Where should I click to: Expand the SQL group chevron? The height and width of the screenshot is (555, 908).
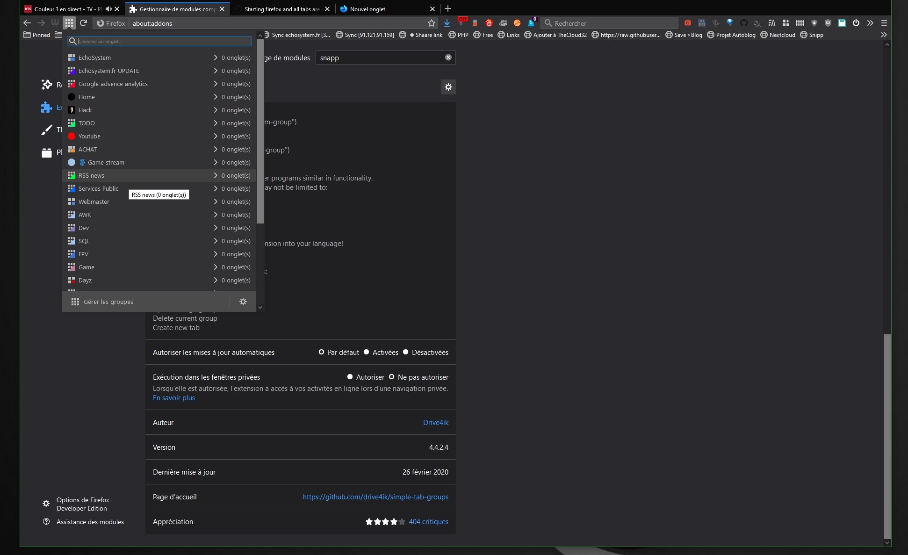click(x=216, y=241)
